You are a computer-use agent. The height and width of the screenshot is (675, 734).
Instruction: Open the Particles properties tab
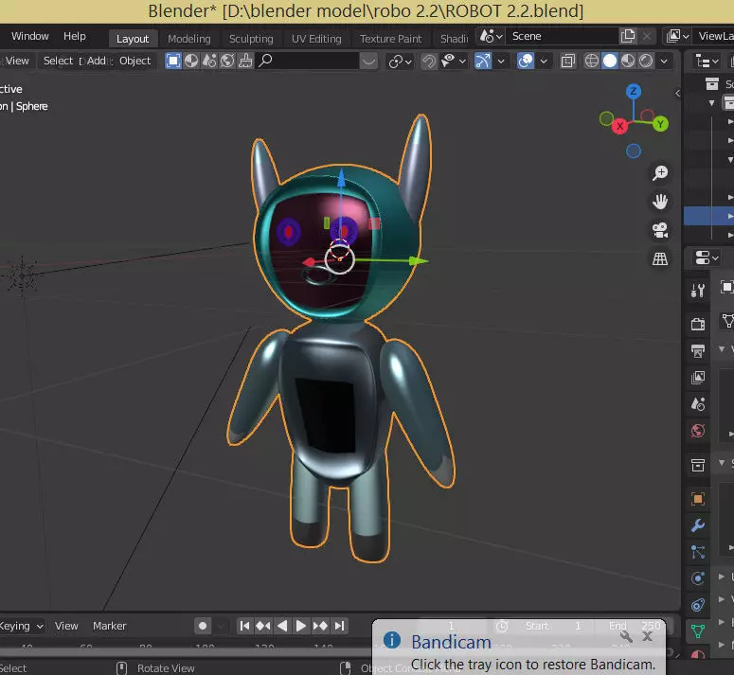tap(697, 552)
